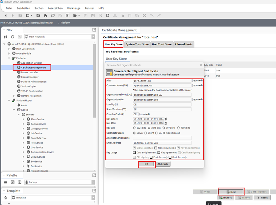Viewport: 276px width, 205px height.
Task: Click the Home icon in toolbar
Action: [x=46, y=15]
